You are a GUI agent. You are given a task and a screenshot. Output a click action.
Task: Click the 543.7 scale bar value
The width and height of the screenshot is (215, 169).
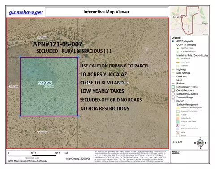[x=57, y=153]
